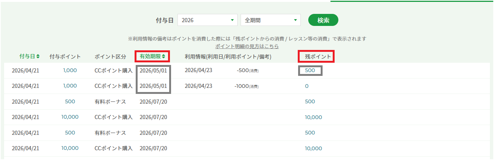Sort by the 有効期限 column arrows
Viewport: 494px width, 160px height.
pyautogui.click(x=163, y=56)
